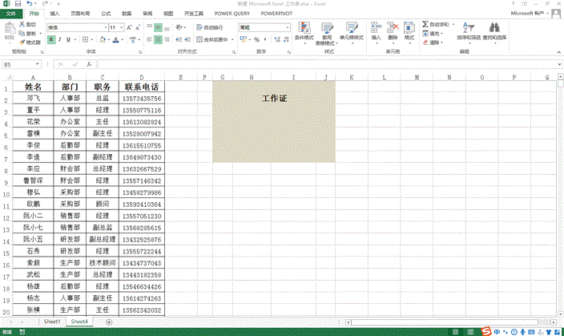Click the File (文件) button
Image resolution: width=564 pixels, height=336 pixels.
coord(11,14)
